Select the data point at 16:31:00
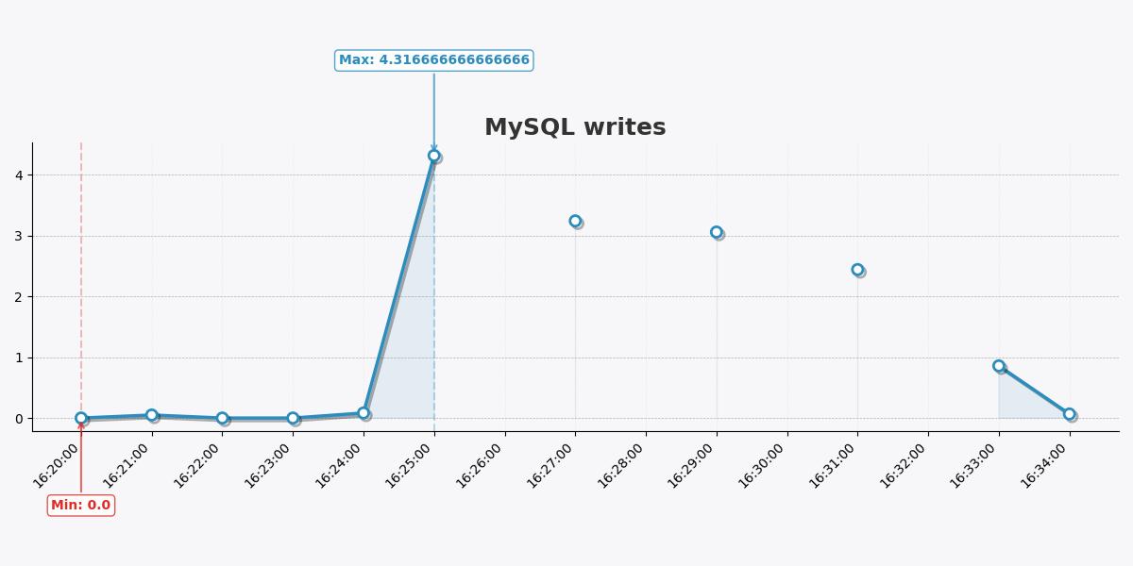Image resolution: width=1133 pixels, height=566 pixels. pyautogui.click(x=857, y=270)
